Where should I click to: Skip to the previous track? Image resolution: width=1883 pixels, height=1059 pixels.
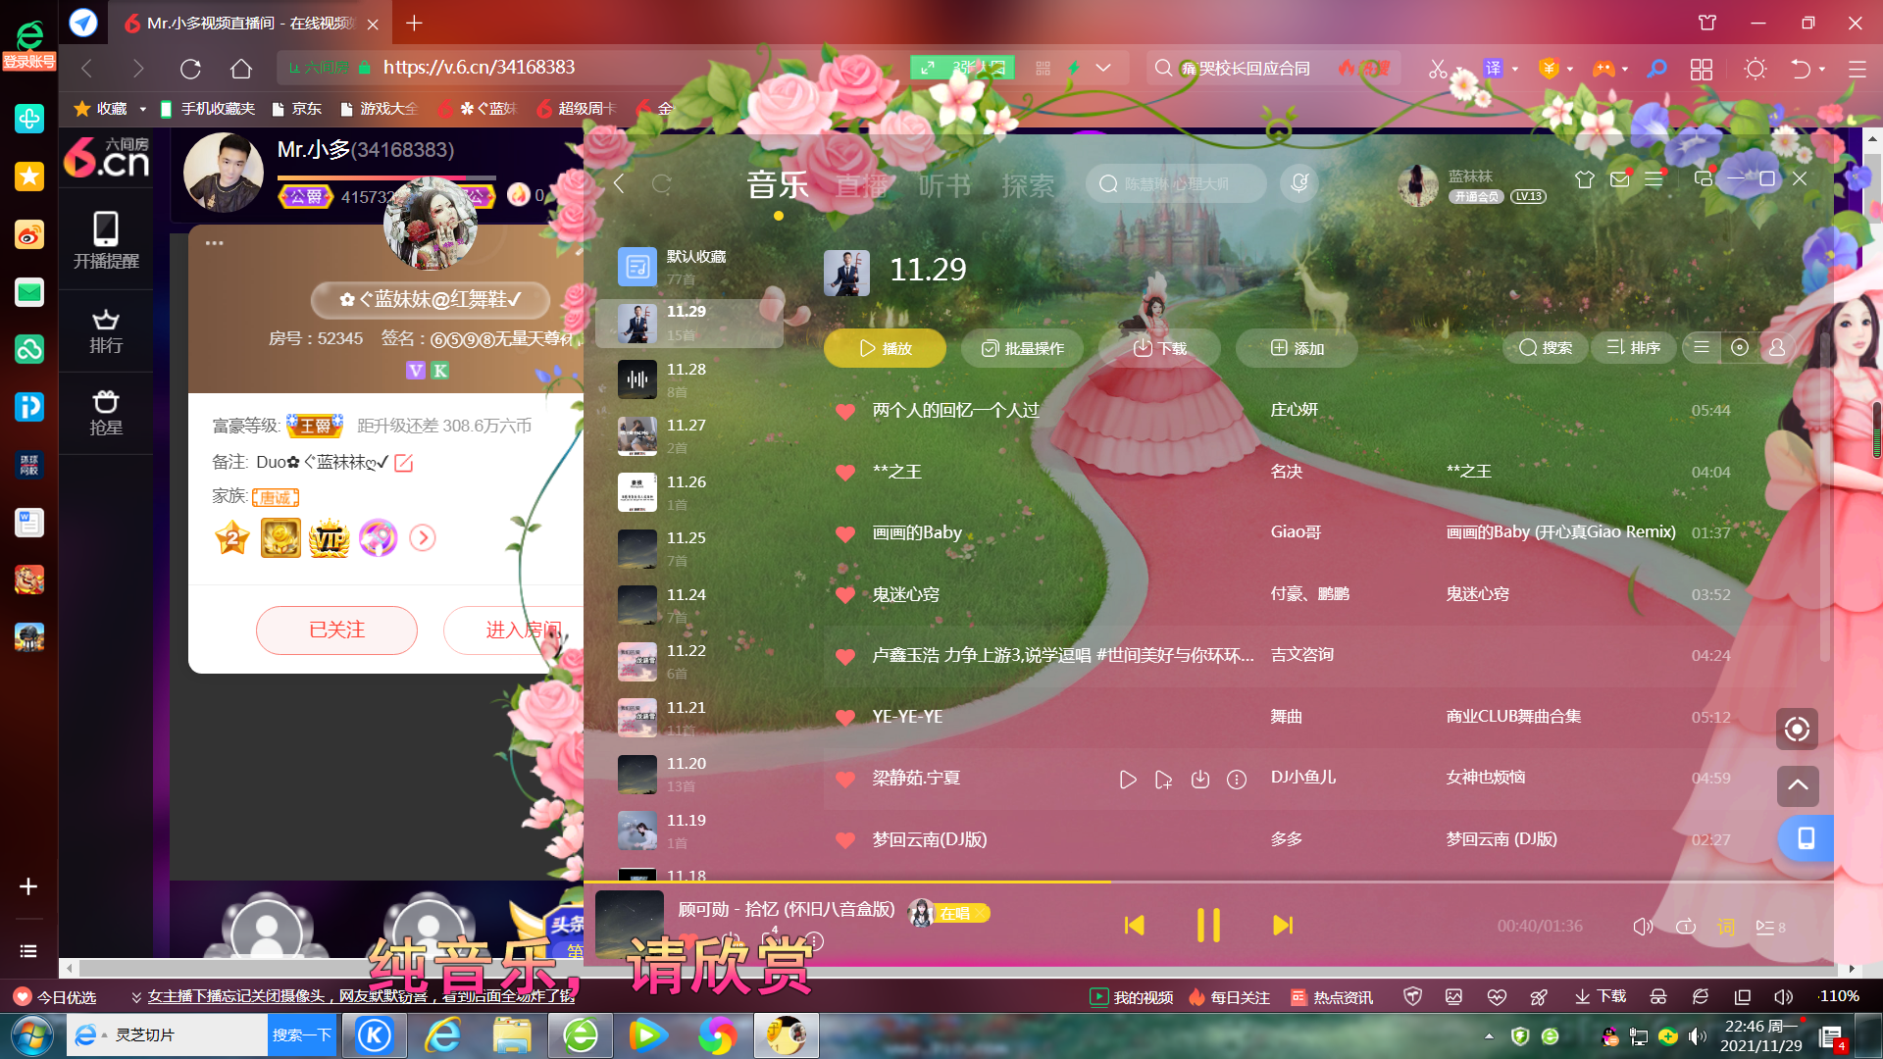pyautogui.click(x=1135, y=926)
